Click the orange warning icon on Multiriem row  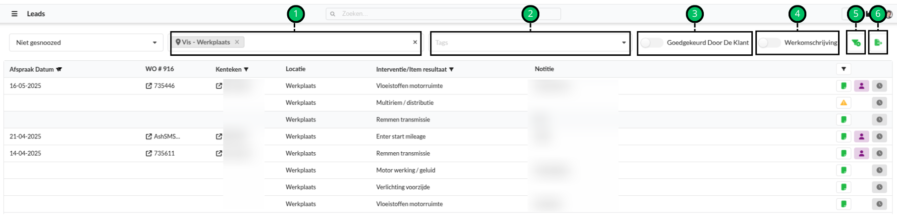pyautogui.click(x=844, y=103)
